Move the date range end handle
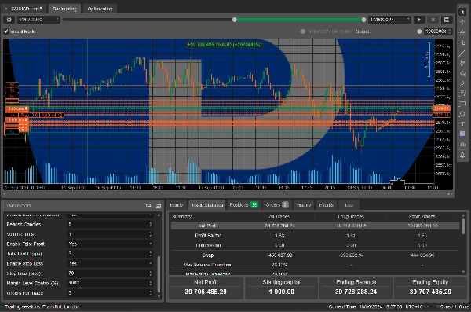The width and height of the screenshot is (471, 312). point(363,20)
